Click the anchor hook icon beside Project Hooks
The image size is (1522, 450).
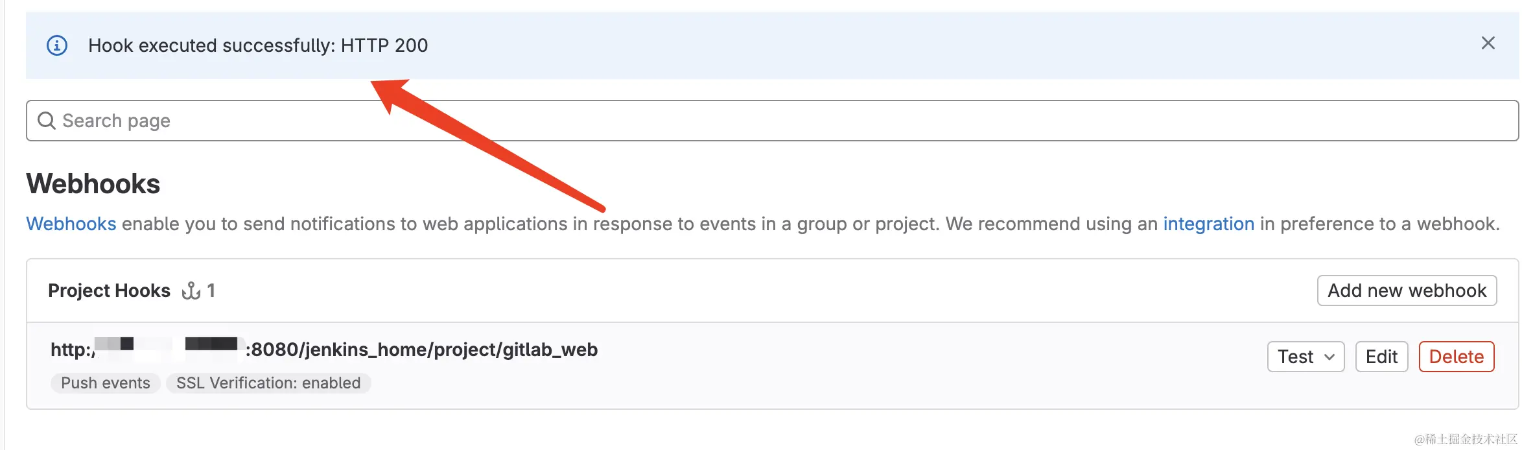point(191,290)
